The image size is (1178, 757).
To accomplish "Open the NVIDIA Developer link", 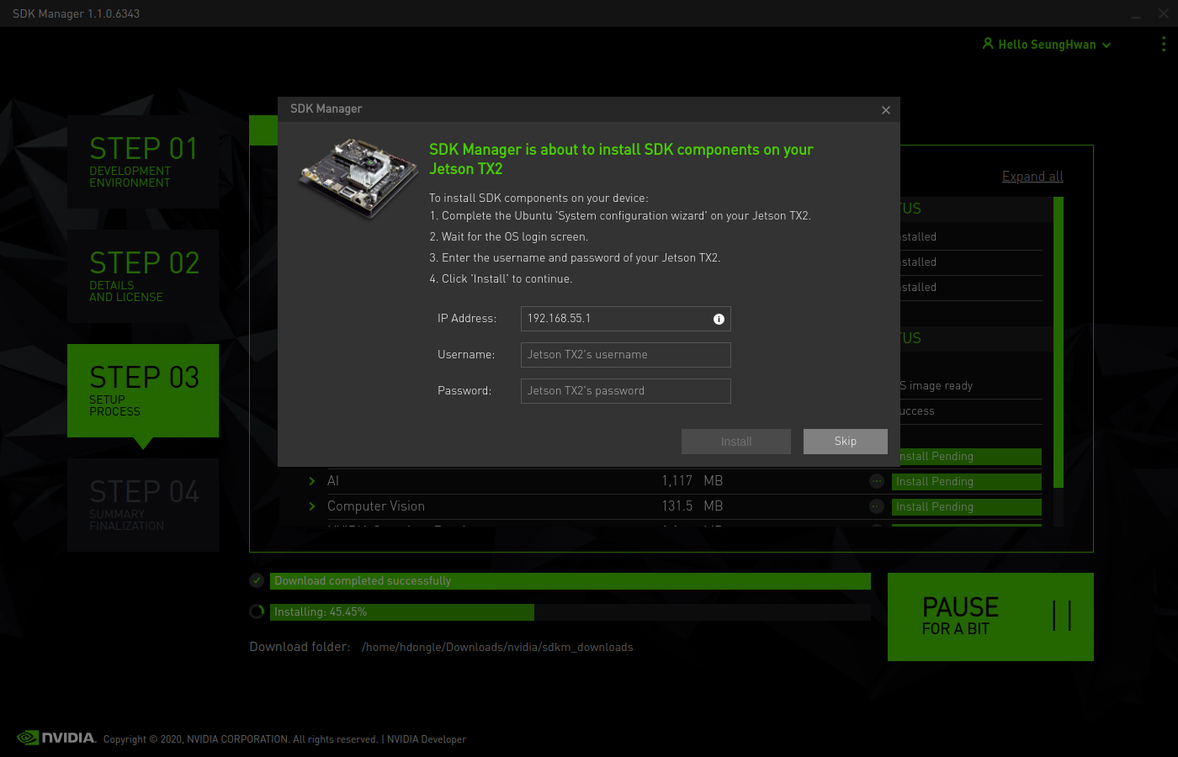I will 427,739.
